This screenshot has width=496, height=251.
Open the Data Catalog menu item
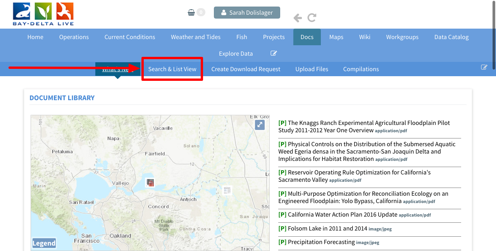[x=451, y=37]
